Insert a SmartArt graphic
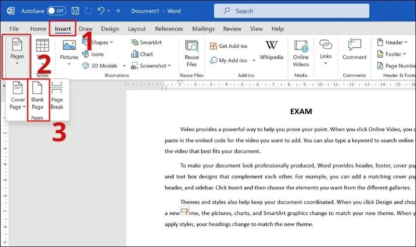 (146, 42)
